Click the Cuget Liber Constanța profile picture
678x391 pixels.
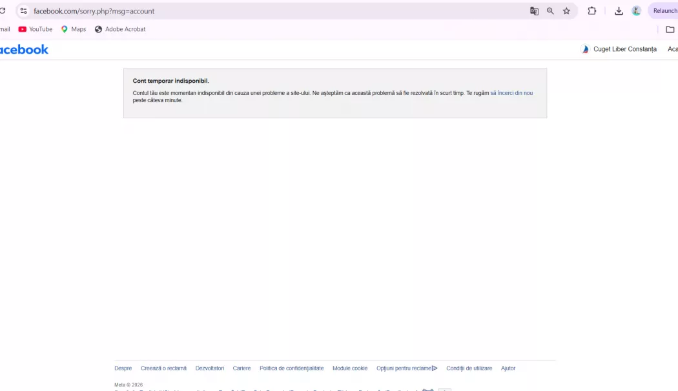coord(586,49)
